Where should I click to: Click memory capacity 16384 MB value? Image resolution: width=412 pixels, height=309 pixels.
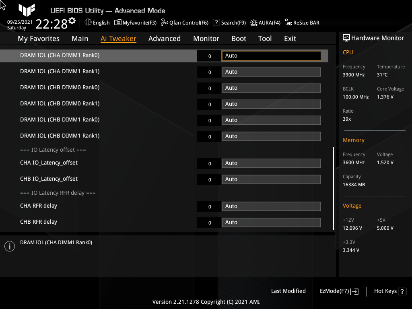[x=354, y=185]
